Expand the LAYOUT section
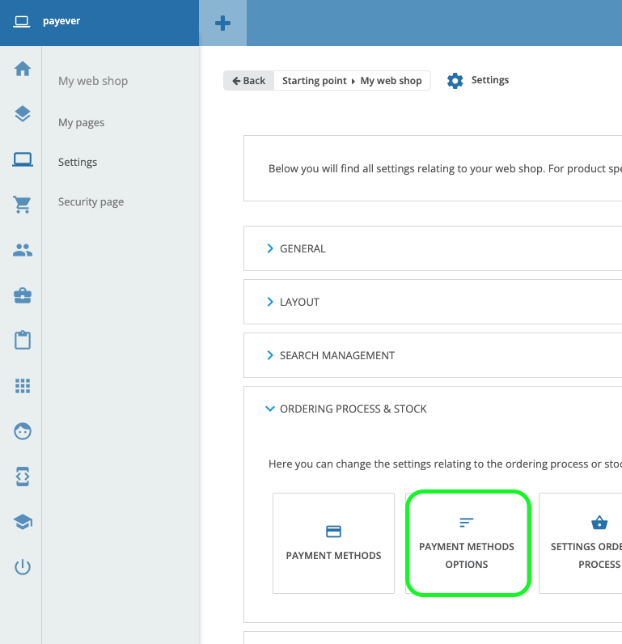Viewport: 622px width, 644px height. (433, 302)
